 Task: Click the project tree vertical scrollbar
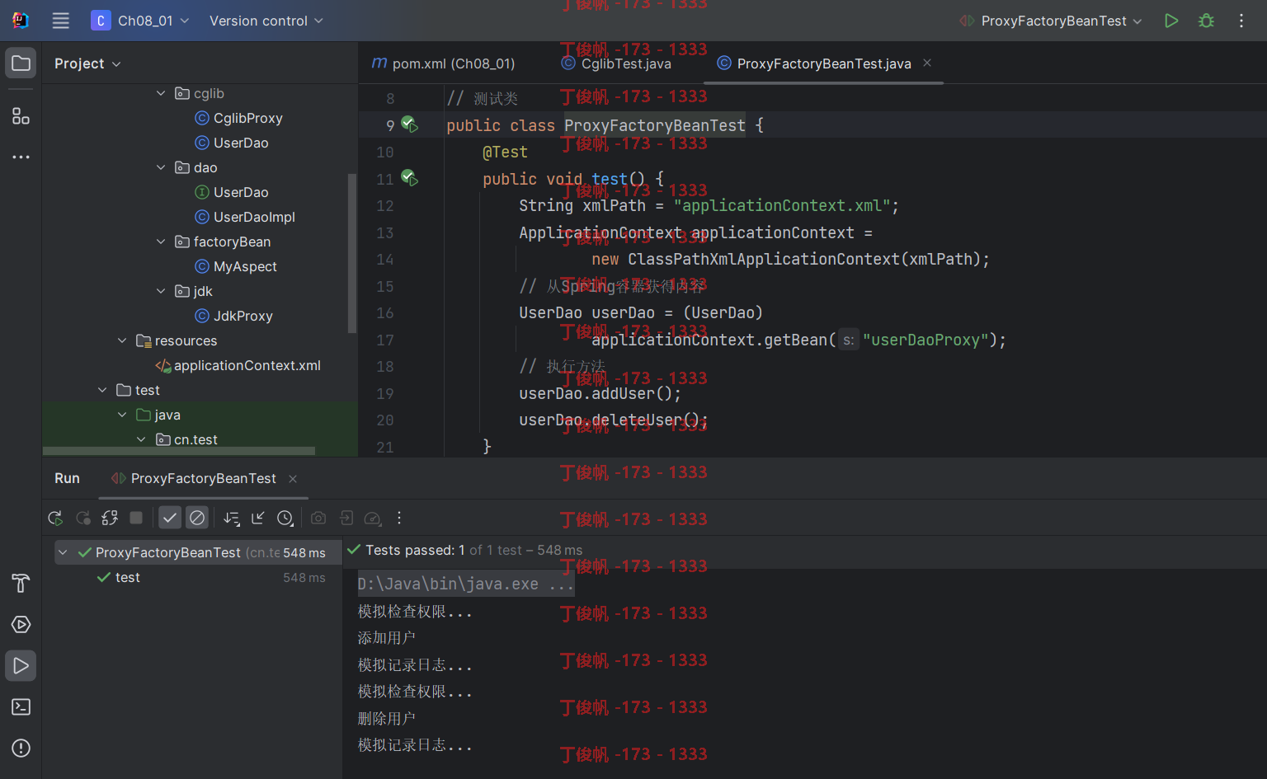(352, 252)
